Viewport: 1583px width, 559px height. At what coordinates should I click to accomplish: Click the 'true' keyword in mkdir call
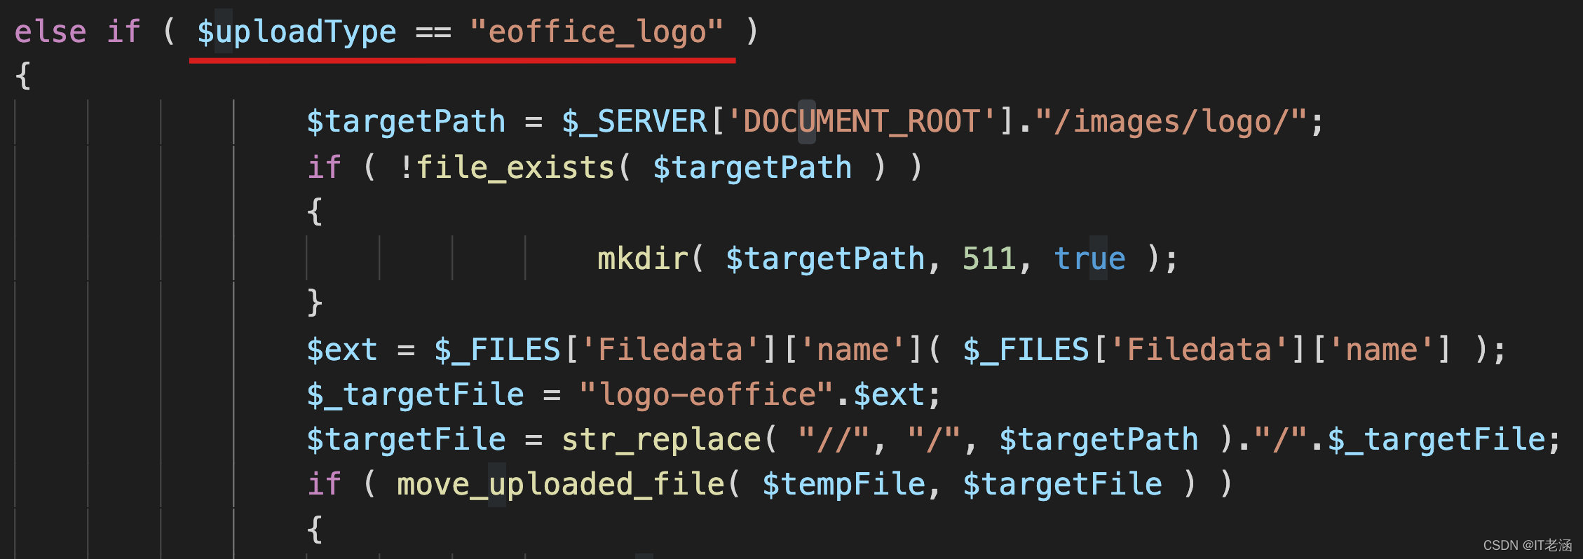(x=1090, y=259)
